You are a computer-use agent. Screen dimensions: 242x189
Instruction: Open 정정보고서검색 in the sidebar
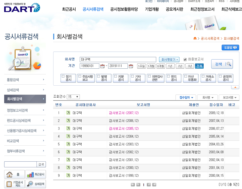tap(25, 110)
